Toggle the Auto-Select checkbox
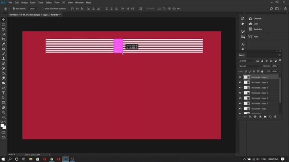The height and width of the screenshot is (162, 289). tap(14, 9)
